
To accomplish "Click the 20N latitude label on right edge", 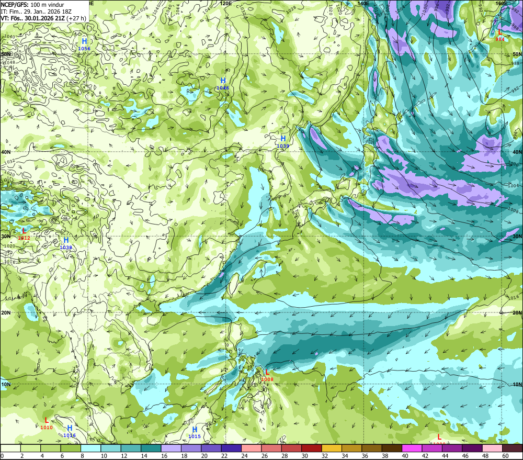I will (517, 313).
